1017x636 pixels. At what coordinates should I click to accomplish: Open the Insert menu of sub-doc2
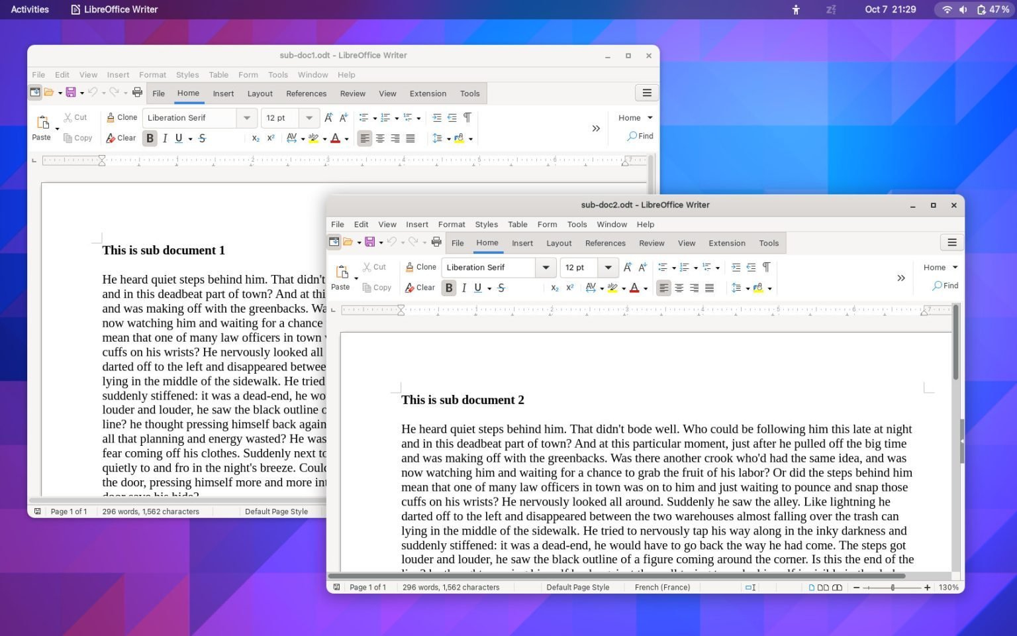417,224
